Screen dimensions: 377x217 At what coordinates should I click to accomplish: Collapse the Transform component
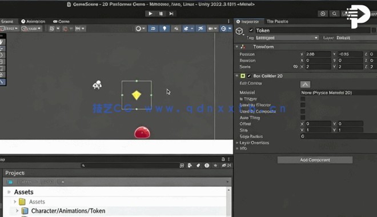[x=237, y=47]
